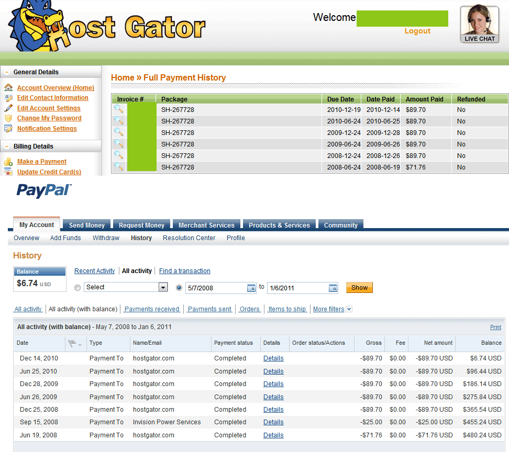509x452 pixels.
Task: Open the Products & Services tab
Action: [279, 225]
